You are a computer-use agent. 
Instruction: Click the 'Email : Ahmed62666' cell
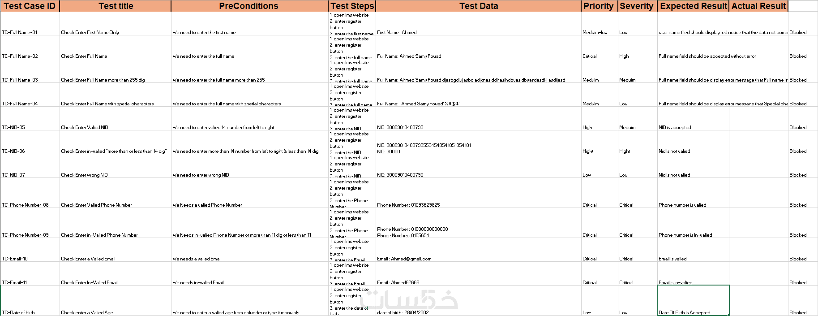pyautogui.click(x=479, y=273)
